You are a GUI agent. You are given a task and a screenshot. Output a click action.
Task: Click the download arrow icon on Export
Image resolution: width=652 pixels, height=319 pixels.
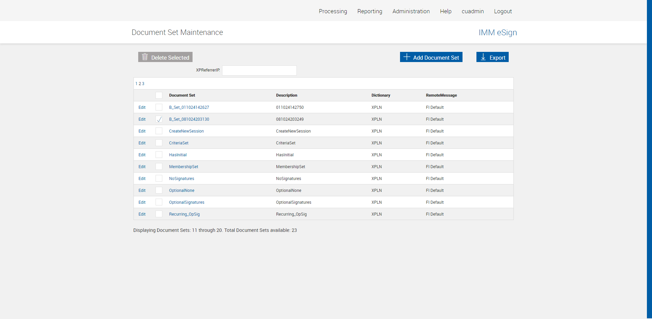coord(483,57)
